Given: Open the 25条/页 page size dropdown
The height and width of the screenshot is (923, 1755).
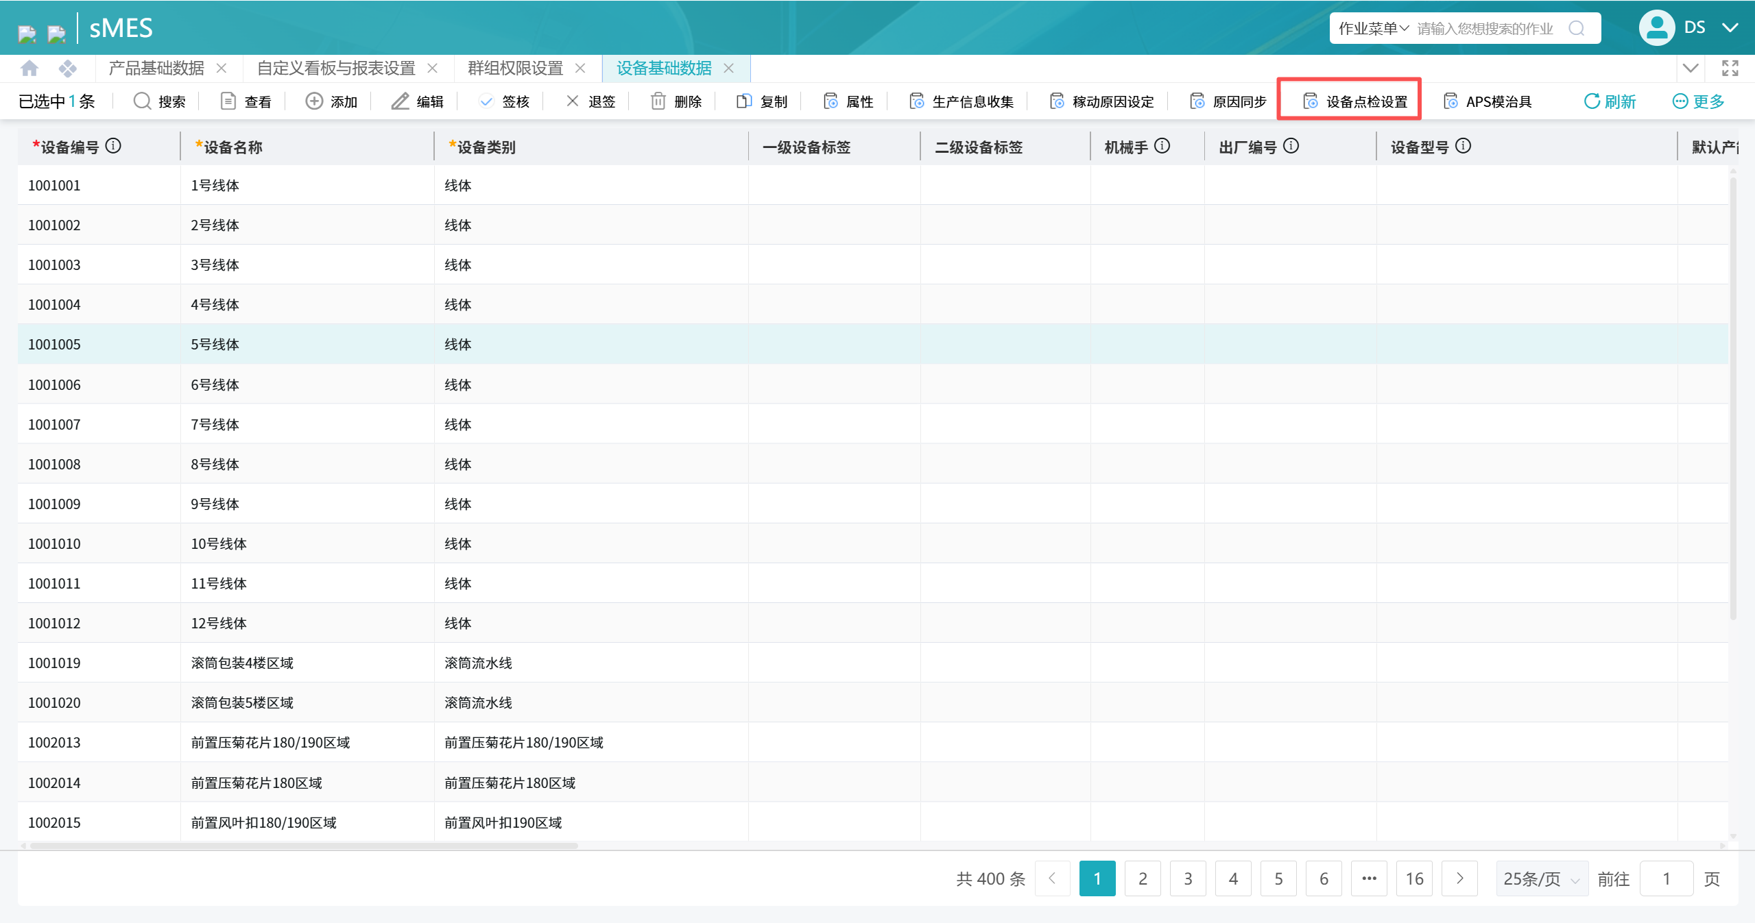Looking at the screenshot, I should click(x=1542, y=878).
